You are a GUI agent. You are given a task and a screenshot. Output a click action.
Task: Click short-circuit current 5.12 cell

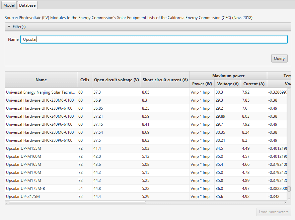(165, 156)
